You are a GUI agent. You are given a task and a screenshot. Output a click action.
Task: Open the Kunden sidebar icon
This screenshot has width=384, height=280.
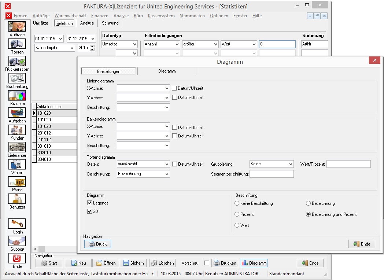point(17,130)
